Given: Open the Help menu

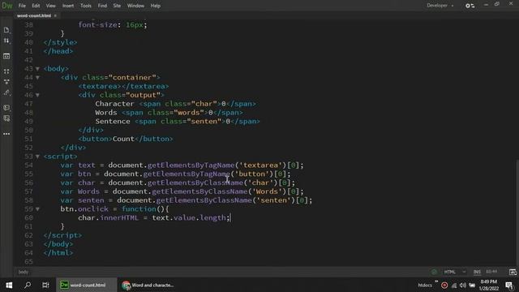Looking at the screenshot, I should [x=155, y=6].
